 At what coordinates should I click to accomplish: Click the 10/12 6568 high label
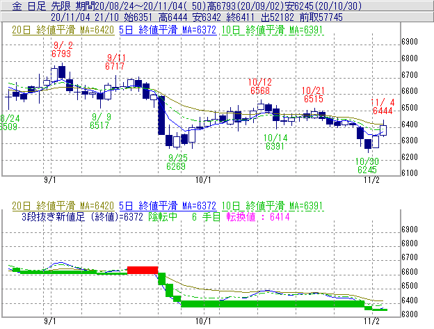(x=260, y=86)
